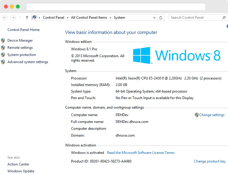Viewport: 228px width, 175px height.
Task: Click shield icon beside Device Manager
Action: pos(3,40)
